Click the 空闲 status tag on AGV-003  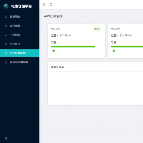[97, 29]
